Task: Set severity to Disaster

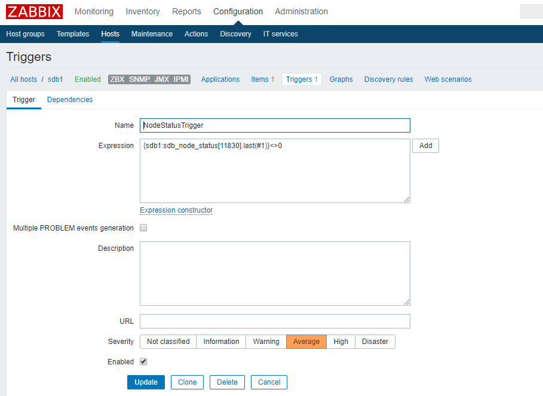Action: coord(375,342)
